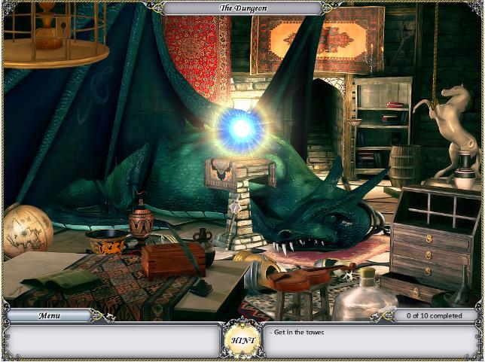Click the yellow and black patterned bowl
The image size is (485, 362).
pyautogui.click(x=107, y=242)
